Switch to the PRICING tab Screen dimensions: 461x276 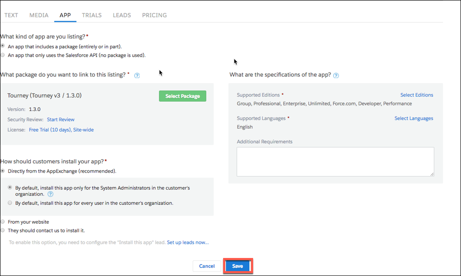pyautogui.click(x=154, y=15)
